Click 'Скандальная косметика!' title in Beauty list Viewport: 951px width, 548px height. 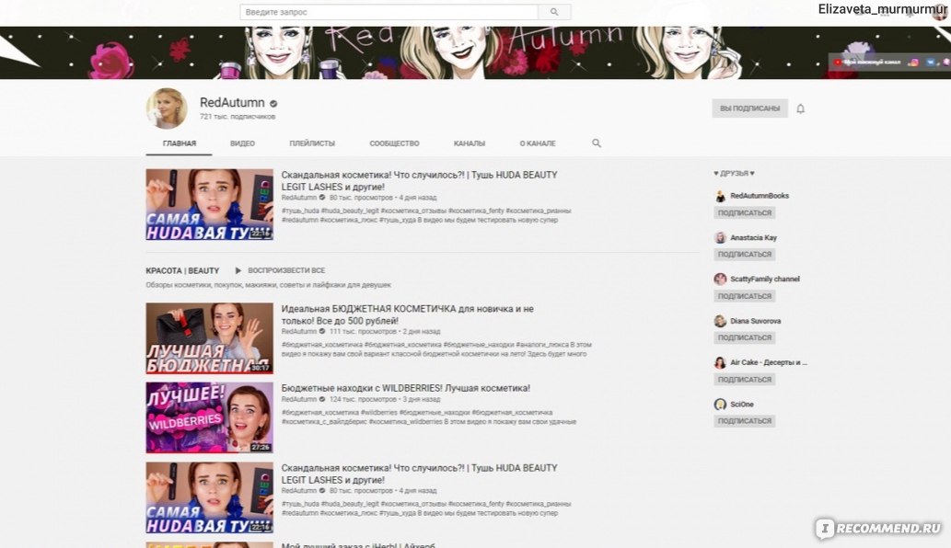click(419, 474)
